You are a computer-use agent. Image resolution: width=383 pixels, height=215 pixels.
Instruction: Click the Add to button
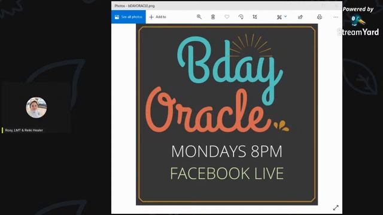(x=157, y=17)
